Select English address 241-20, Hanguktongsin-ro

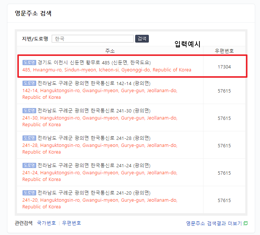point(100,204)
